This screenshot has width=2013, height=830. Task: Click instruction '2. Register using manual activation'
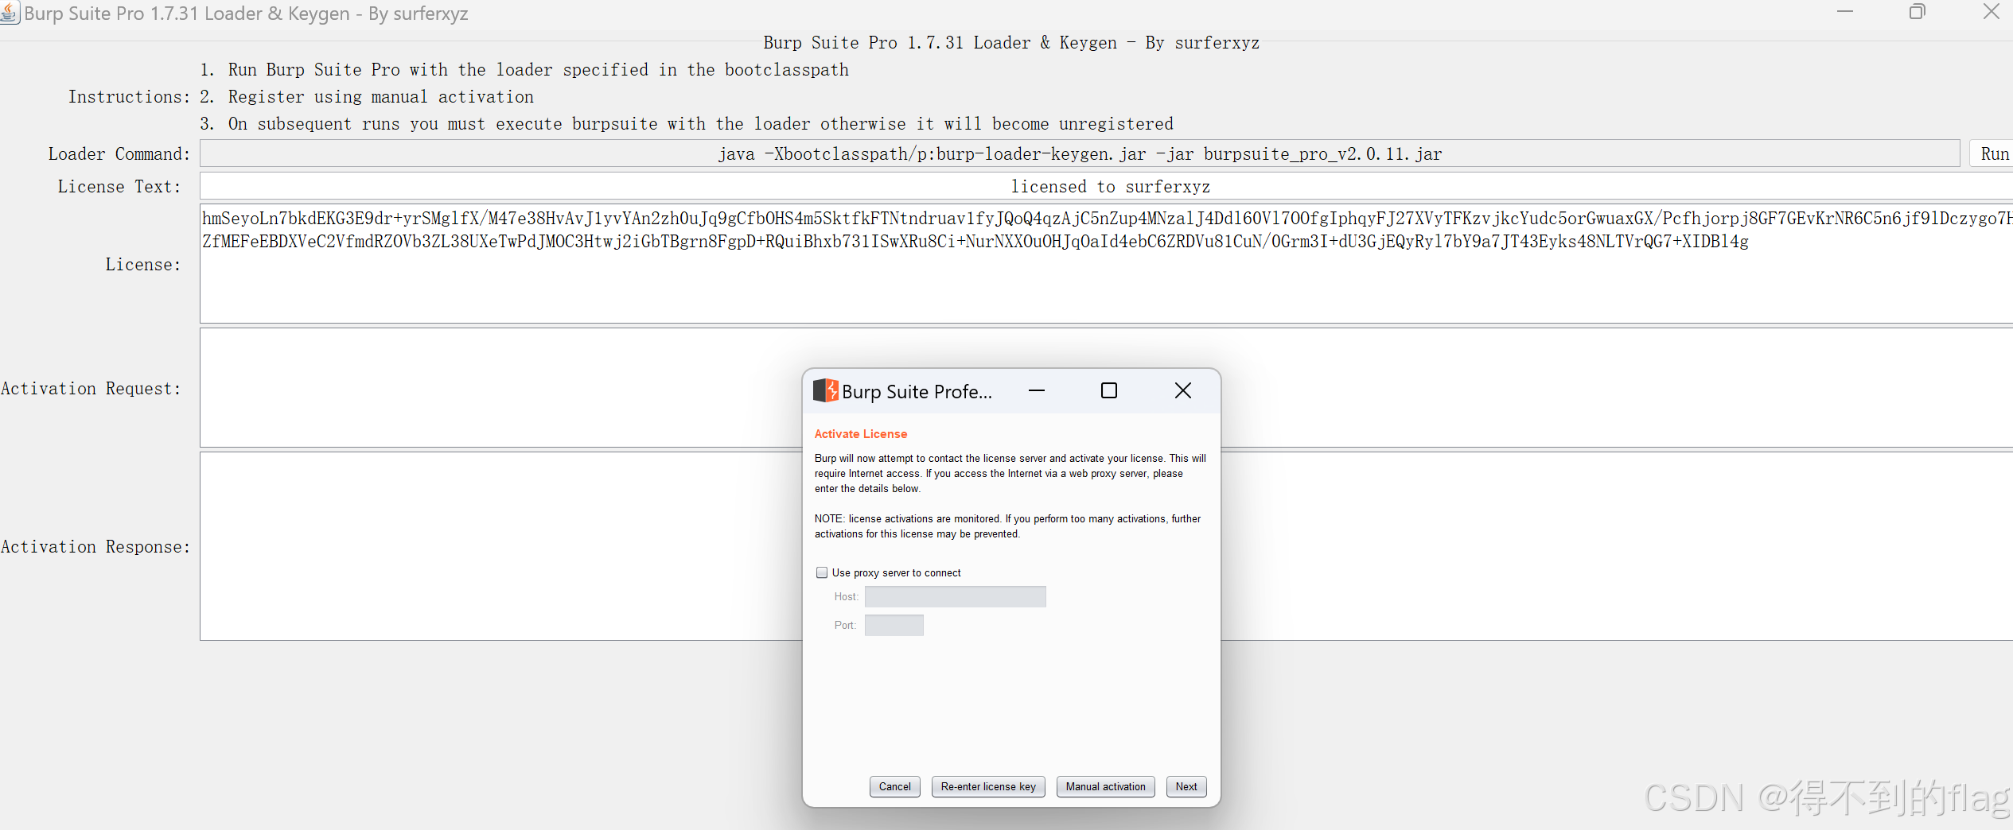point(367,97)
